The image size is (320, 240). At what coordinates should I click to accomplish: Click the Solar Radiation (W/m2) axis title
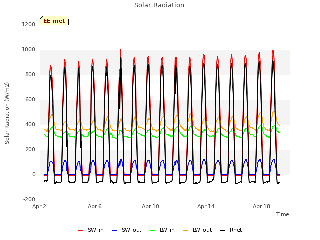point(7,113)
